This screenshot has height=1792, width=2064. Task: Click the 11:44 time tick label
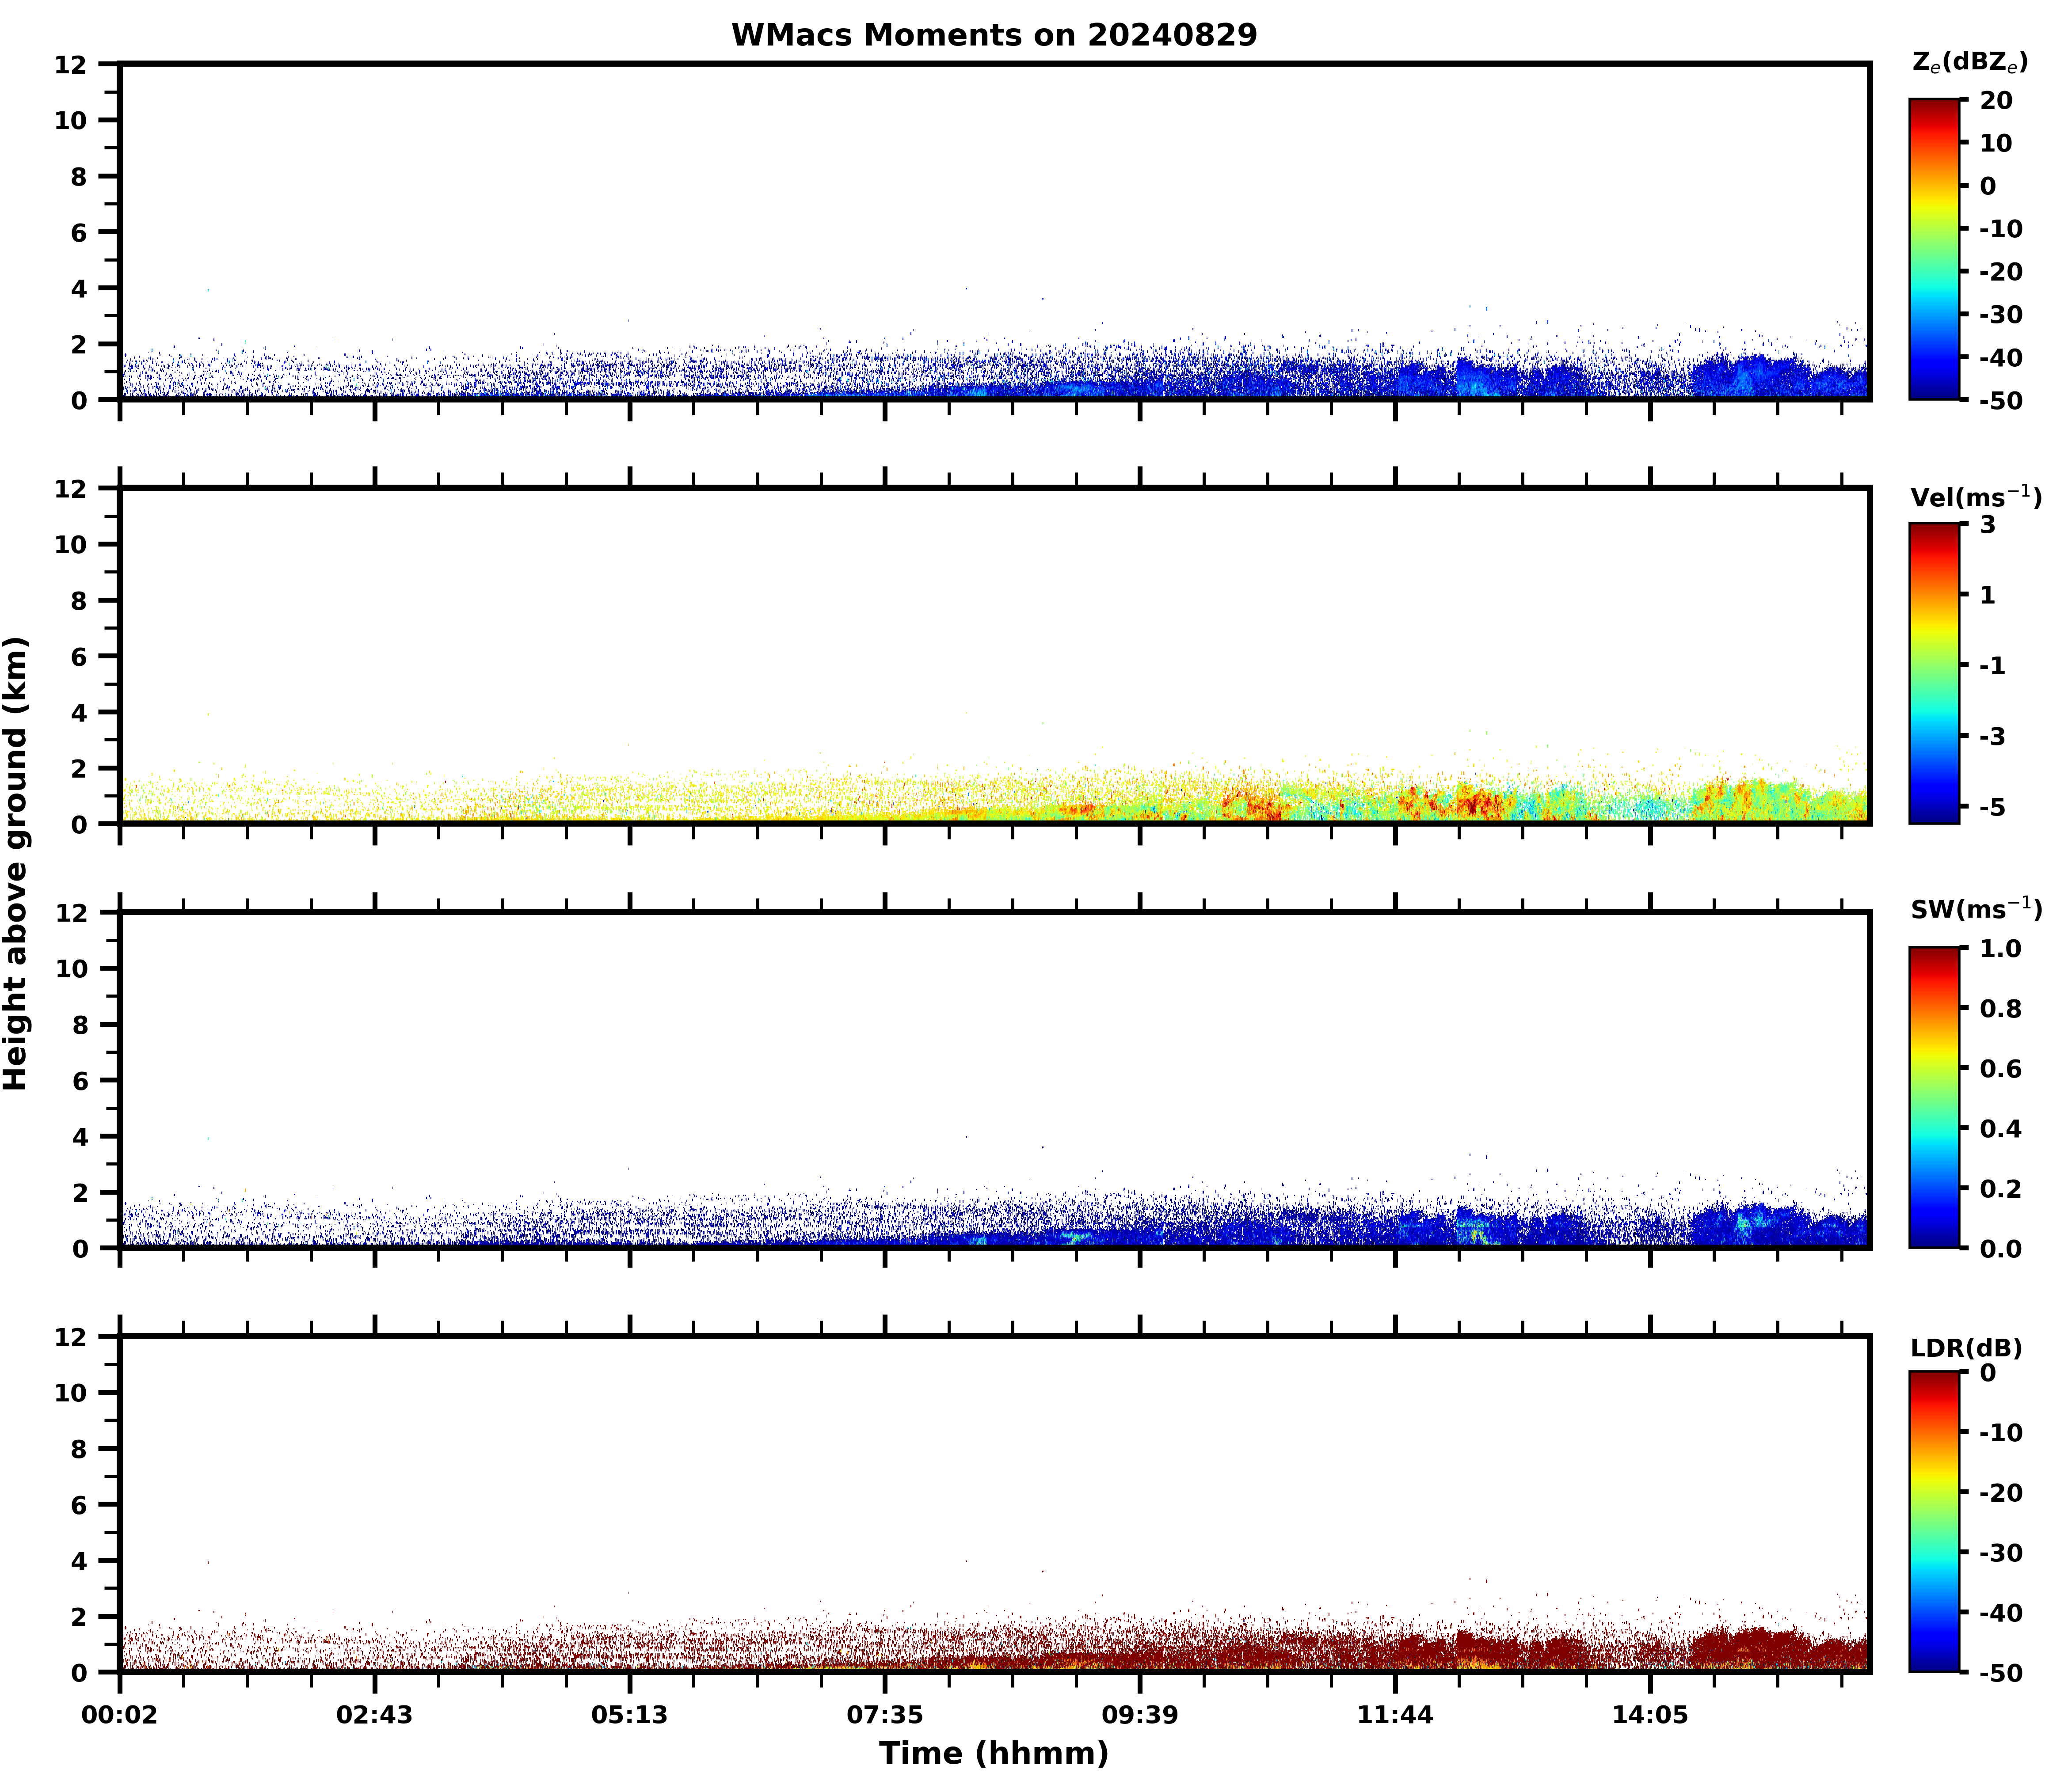click(1395, 1716)
